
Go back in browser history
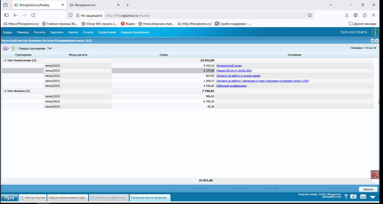pyautogui.click(x=15, y=15)
